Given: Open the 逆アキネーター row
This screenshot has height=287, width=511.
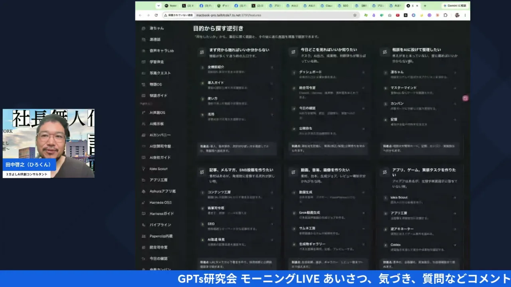Looking at the screenshot, I should [x=420, y=231].
